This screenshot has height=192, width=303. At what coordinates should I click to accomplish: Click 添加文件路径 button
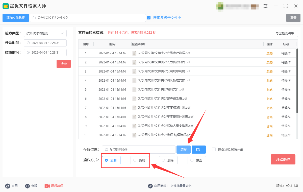click(x=16, y=18)
